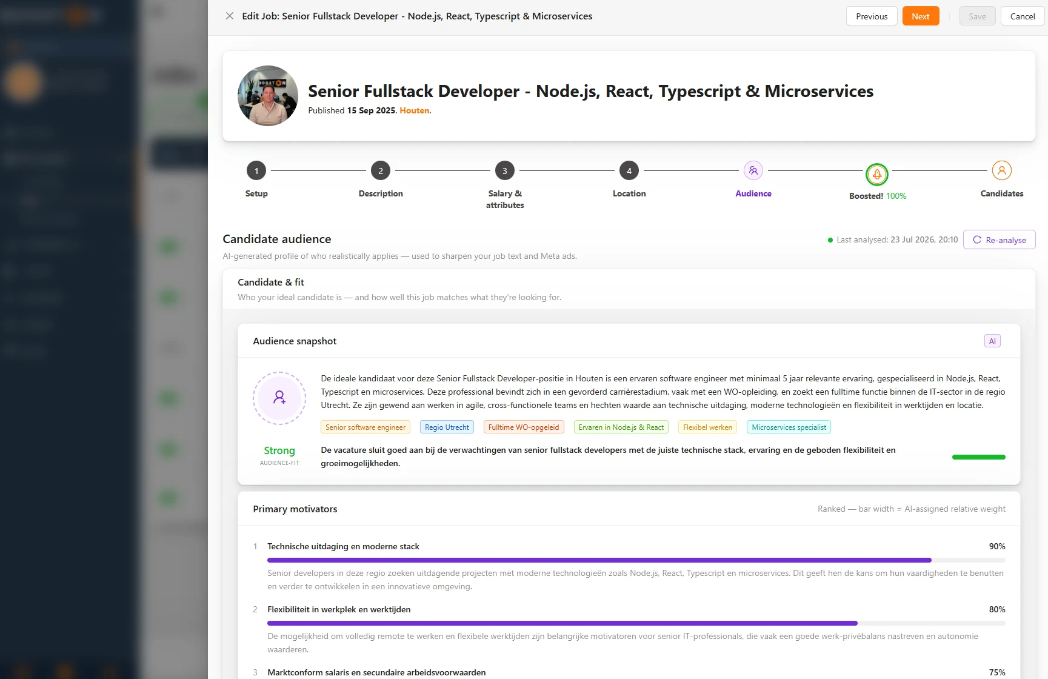Switch to the Candidates step label

1002,193
